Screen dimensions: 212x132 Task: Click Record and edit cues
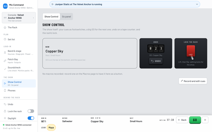(193, 81)
